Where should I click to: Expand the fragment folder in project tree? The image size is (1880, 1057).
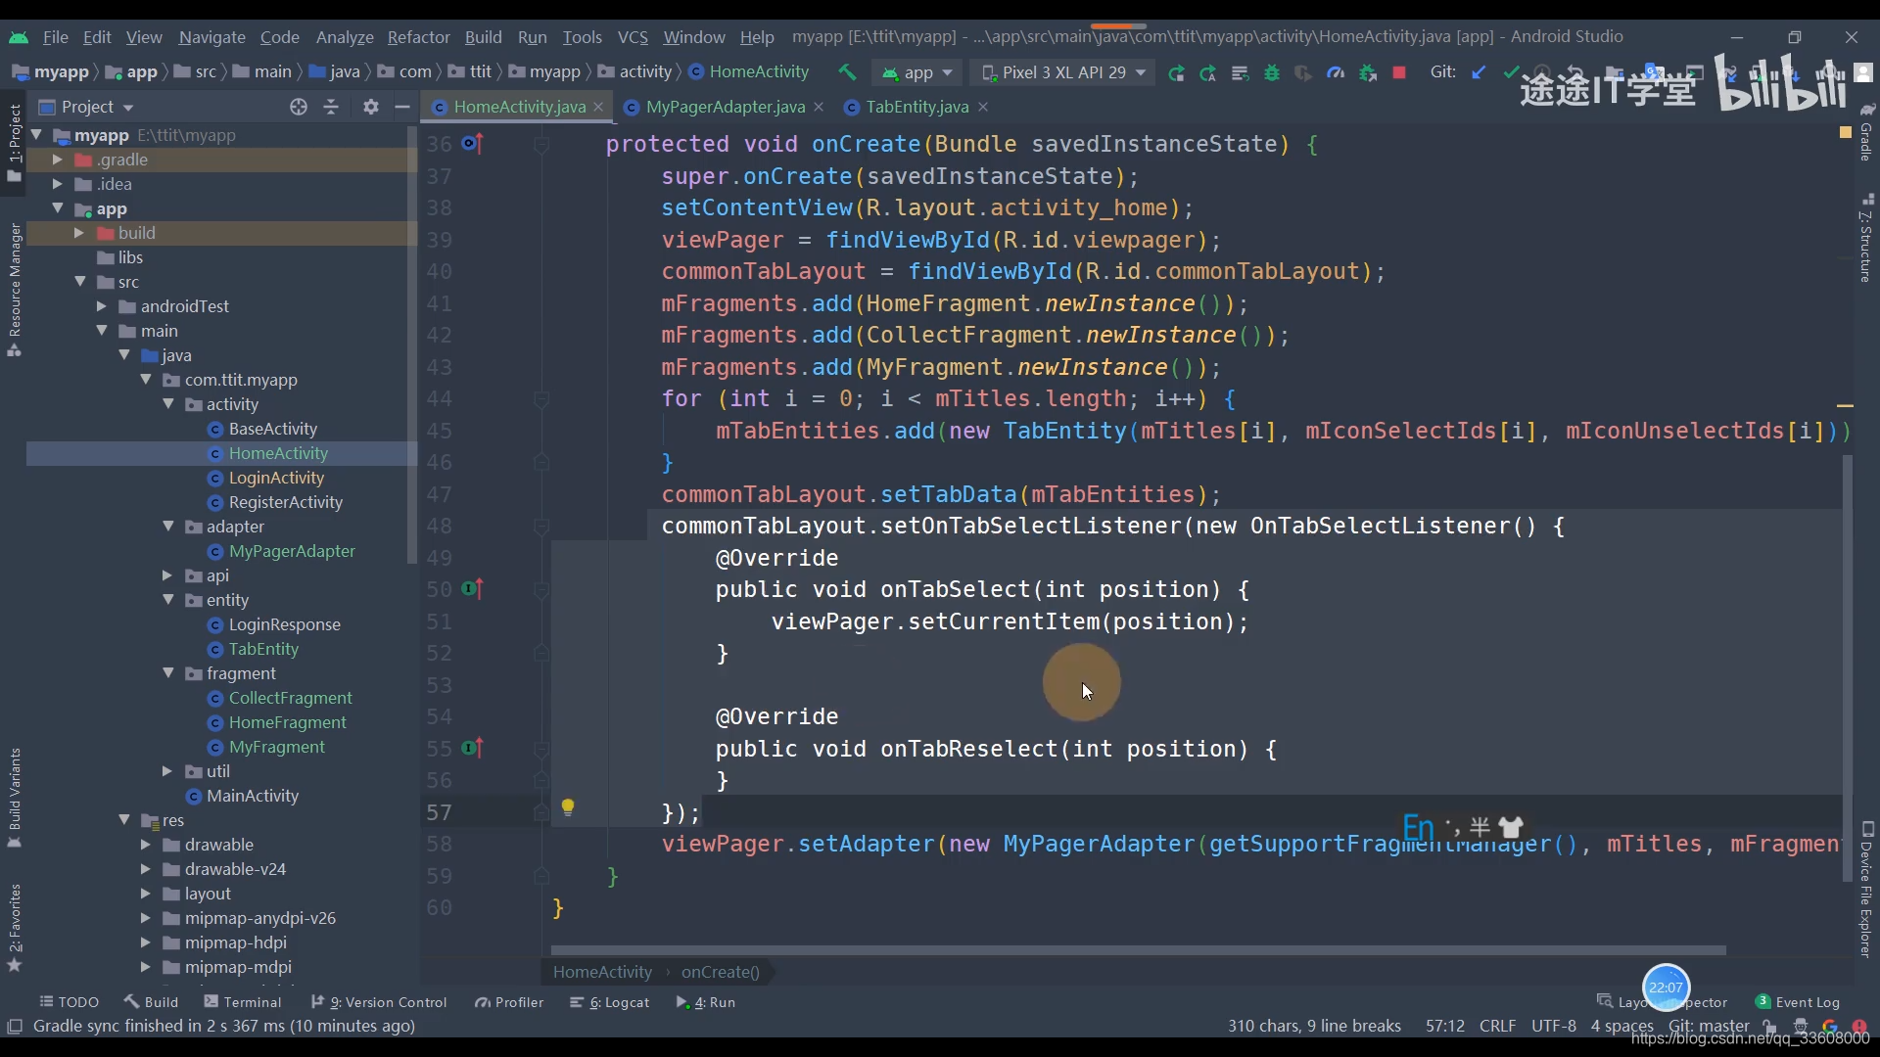click(x=169, y=672)
